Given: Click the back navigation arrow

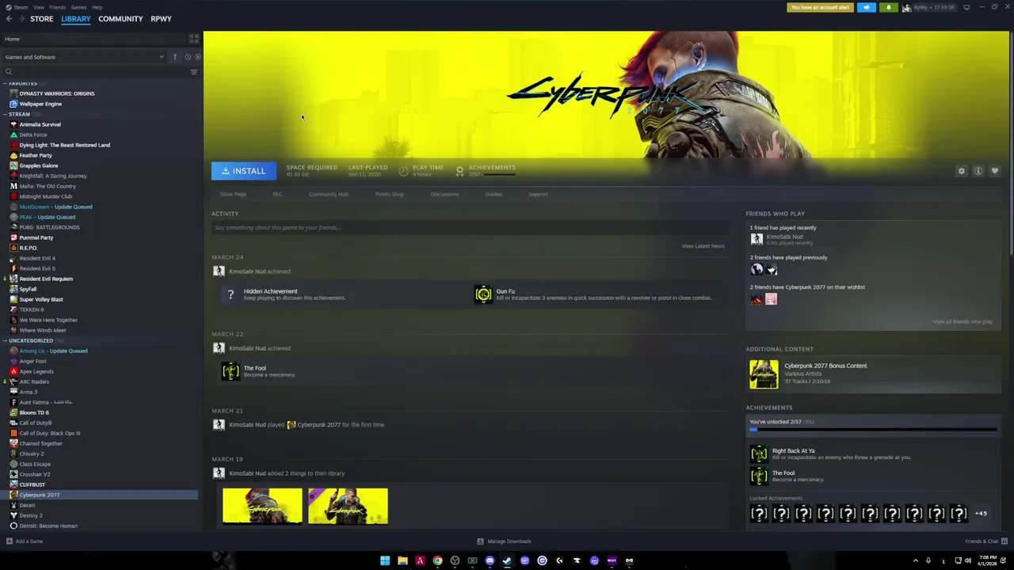Looking at the screenshot, I should pos(9,18).
